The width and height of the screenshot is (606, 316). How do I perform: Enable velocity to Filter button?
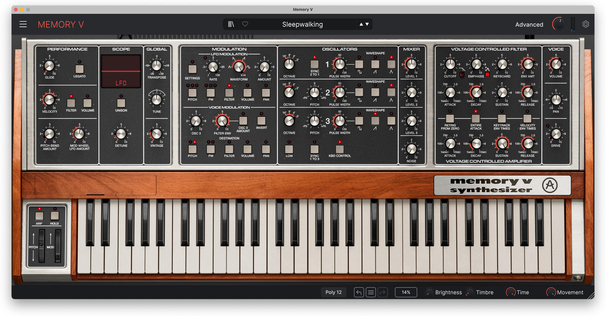pyautogui.click(x=71, y=102)
